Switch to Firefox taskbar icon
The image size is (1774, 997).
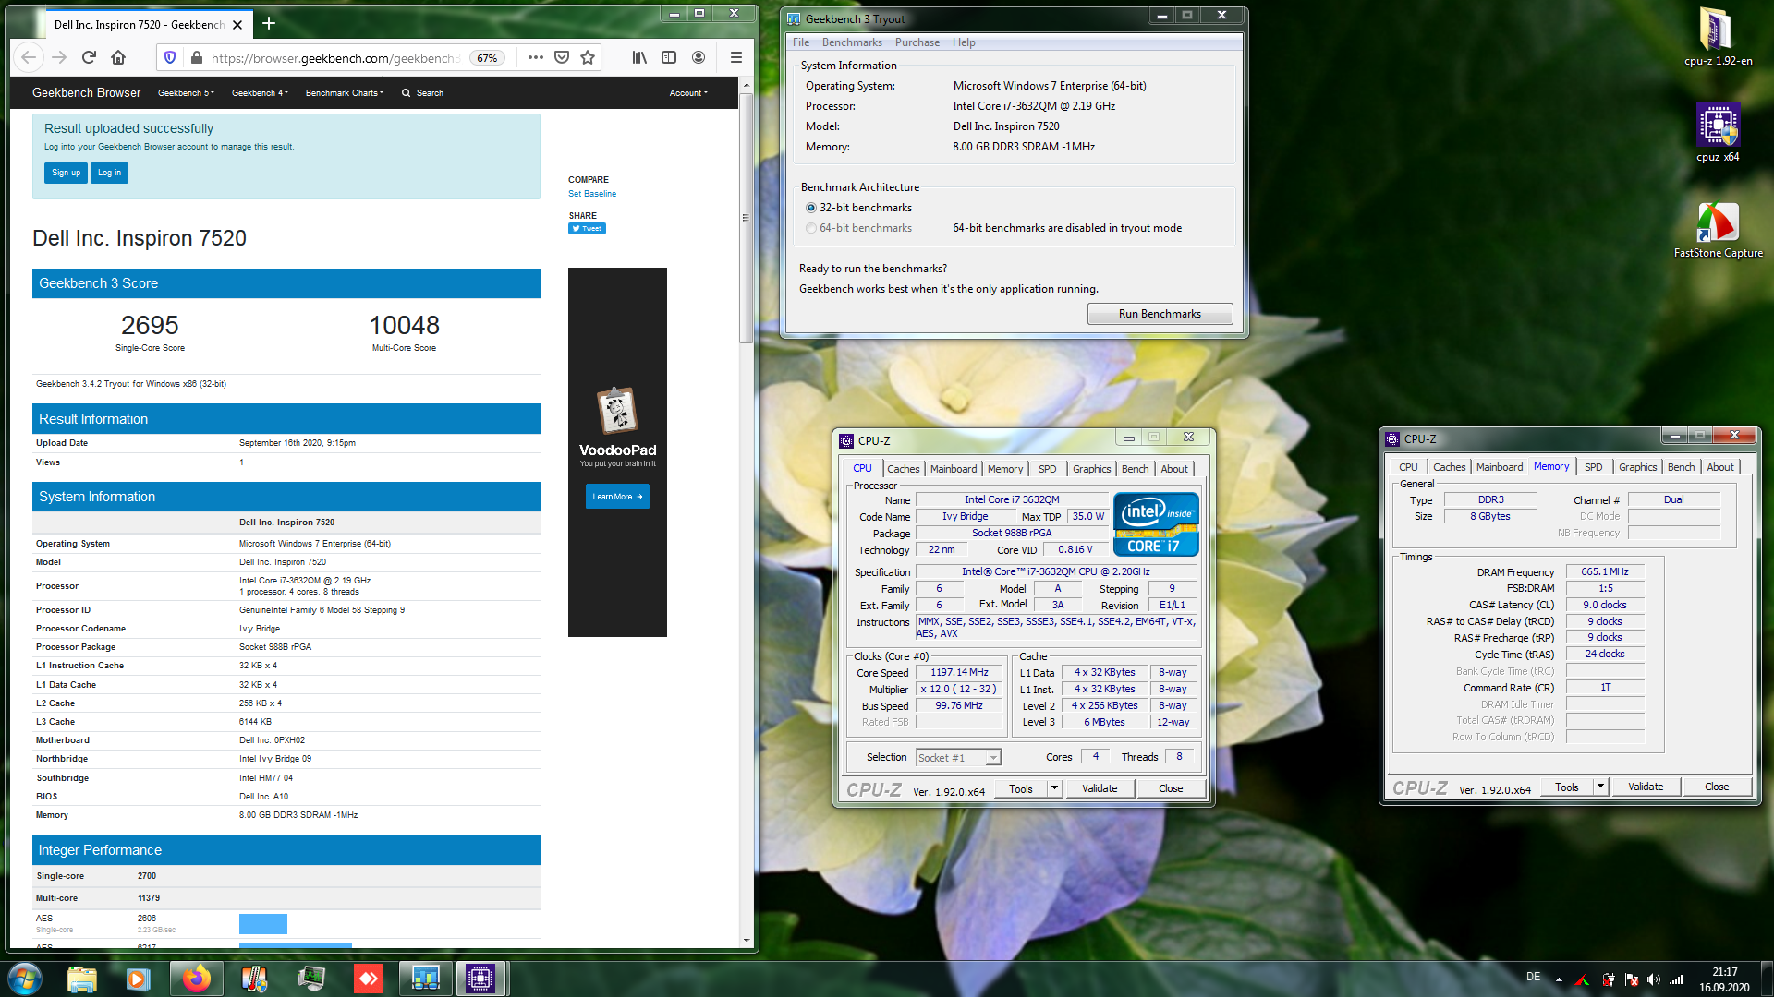(x=196, y=979)
